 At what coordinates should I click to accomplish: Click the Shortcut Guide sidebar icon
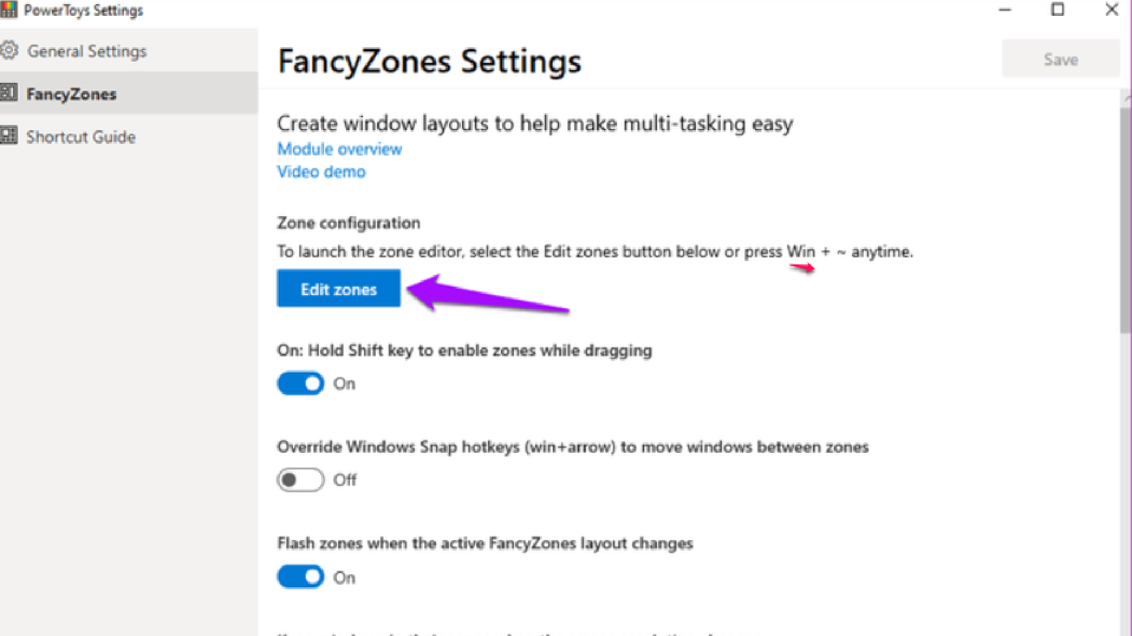point(8,136)
